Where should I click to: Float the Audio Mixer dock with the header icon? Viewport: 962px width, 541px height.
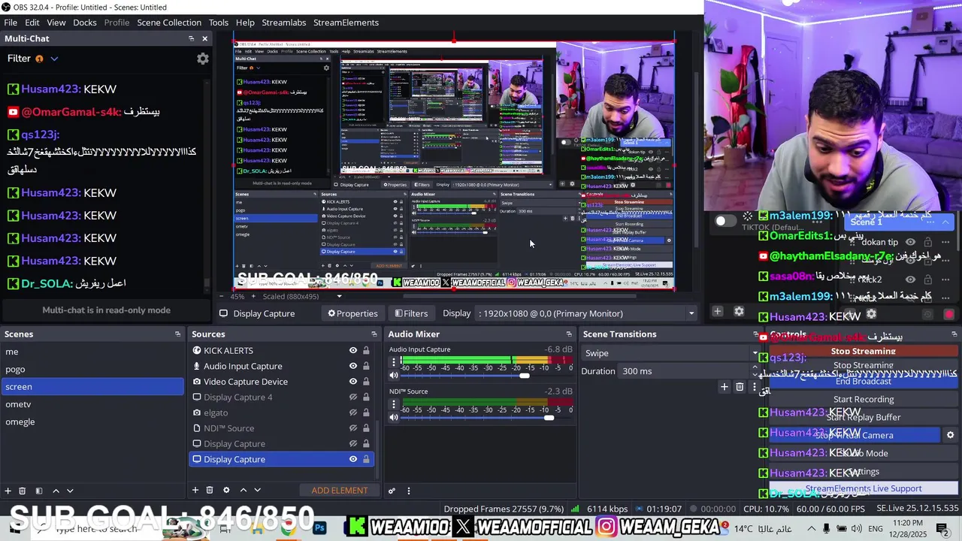coord(569,334)
